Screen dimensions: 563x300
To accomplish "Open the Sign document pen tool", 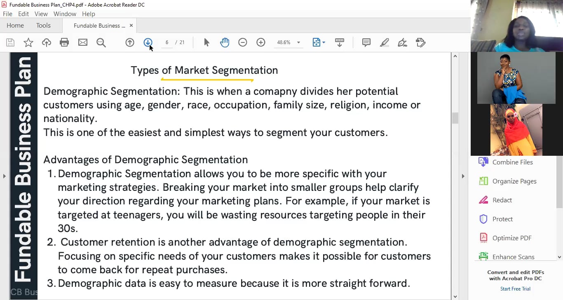I will point(402,42).
